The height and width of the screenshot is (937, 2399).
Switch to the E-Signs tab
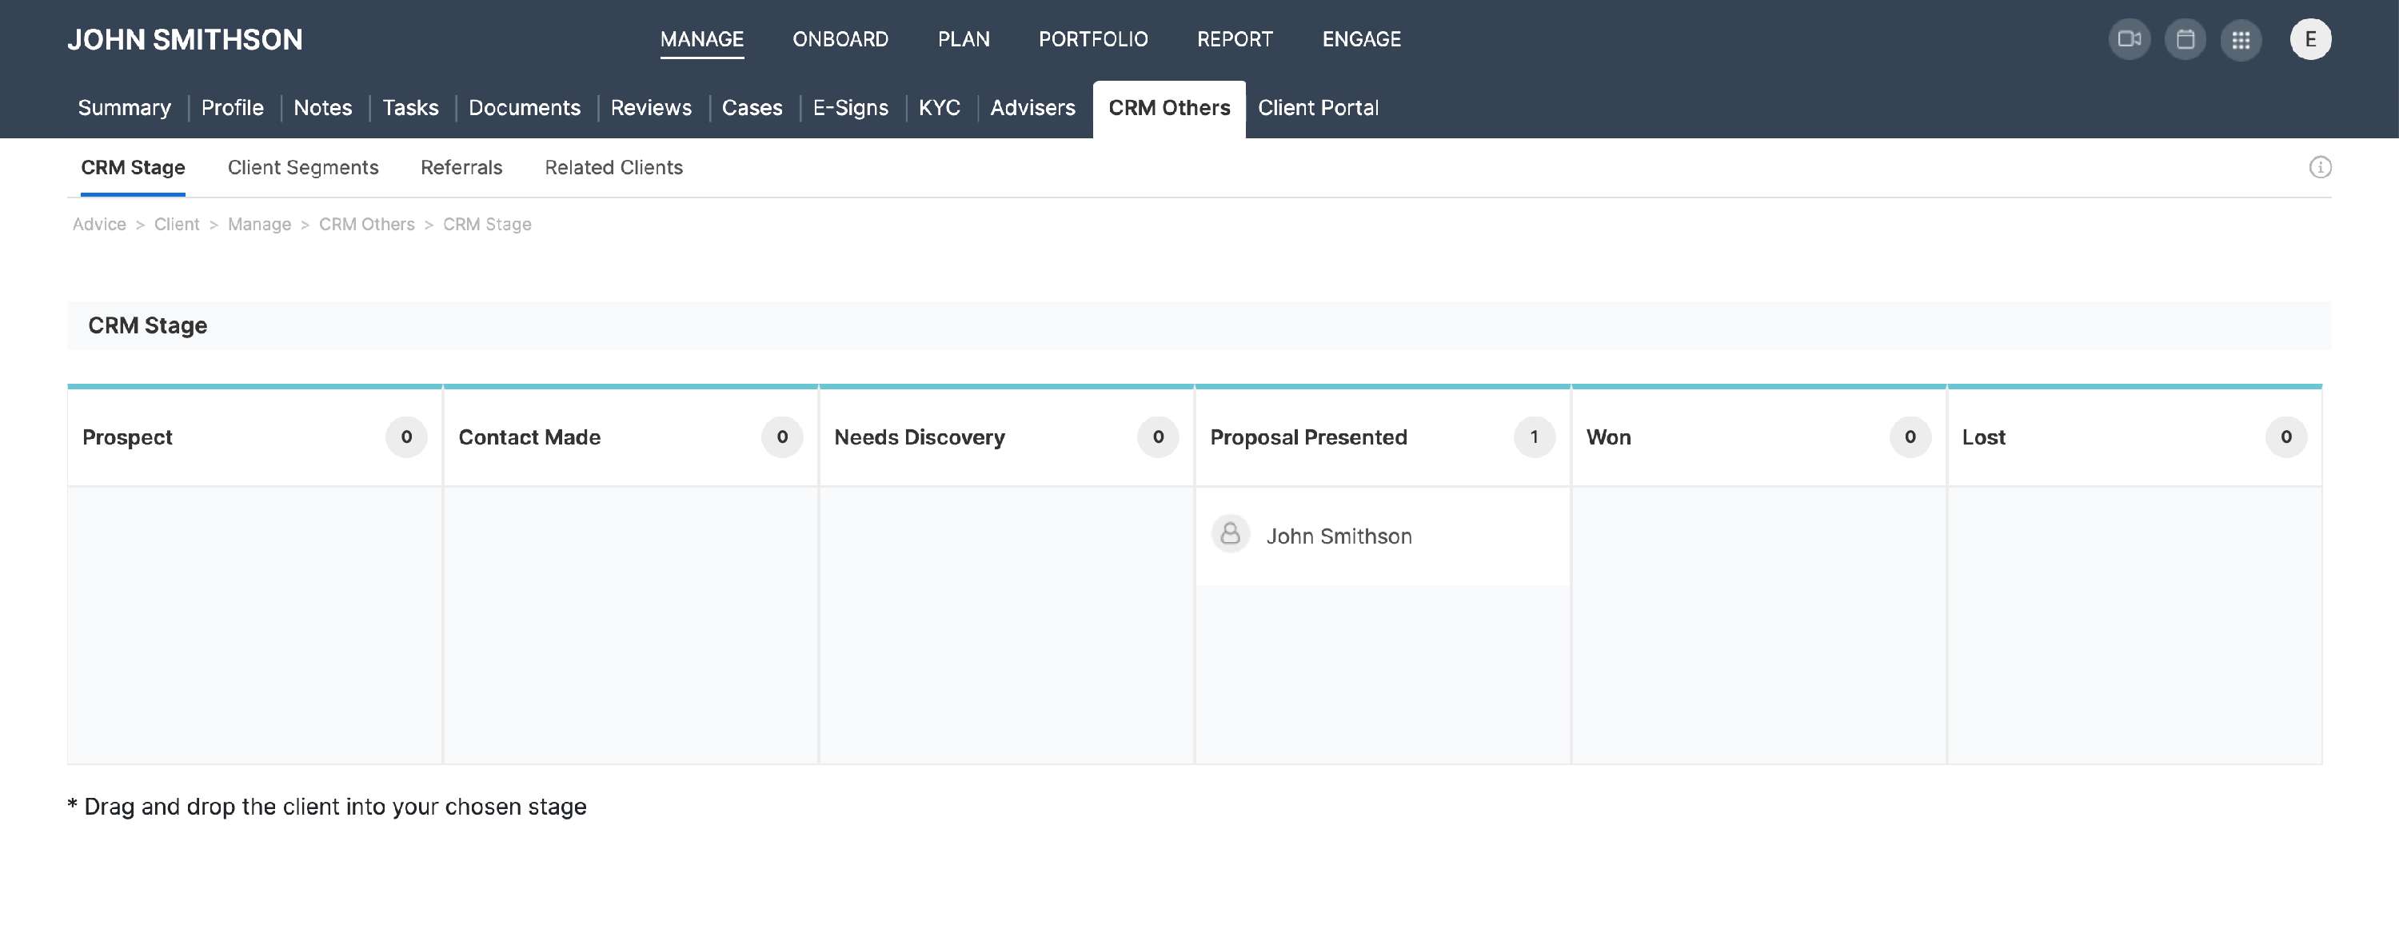850,108
